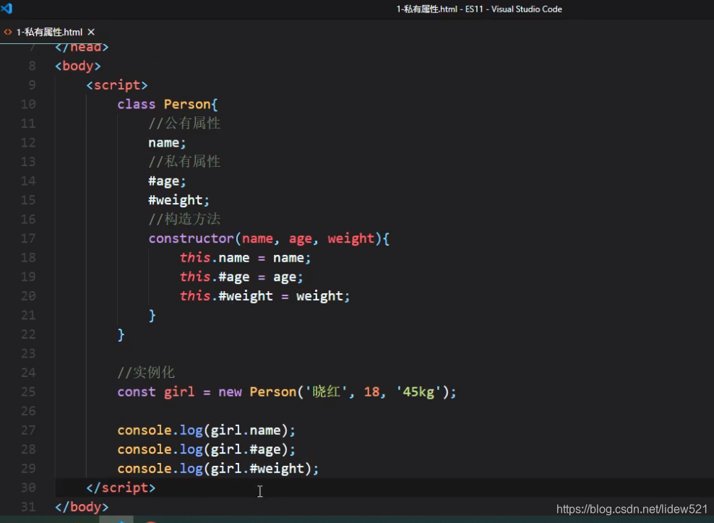Click the '//构造方法' comment

184,220
